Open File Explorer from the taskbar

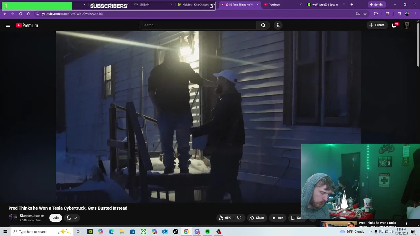pos(122,232)
